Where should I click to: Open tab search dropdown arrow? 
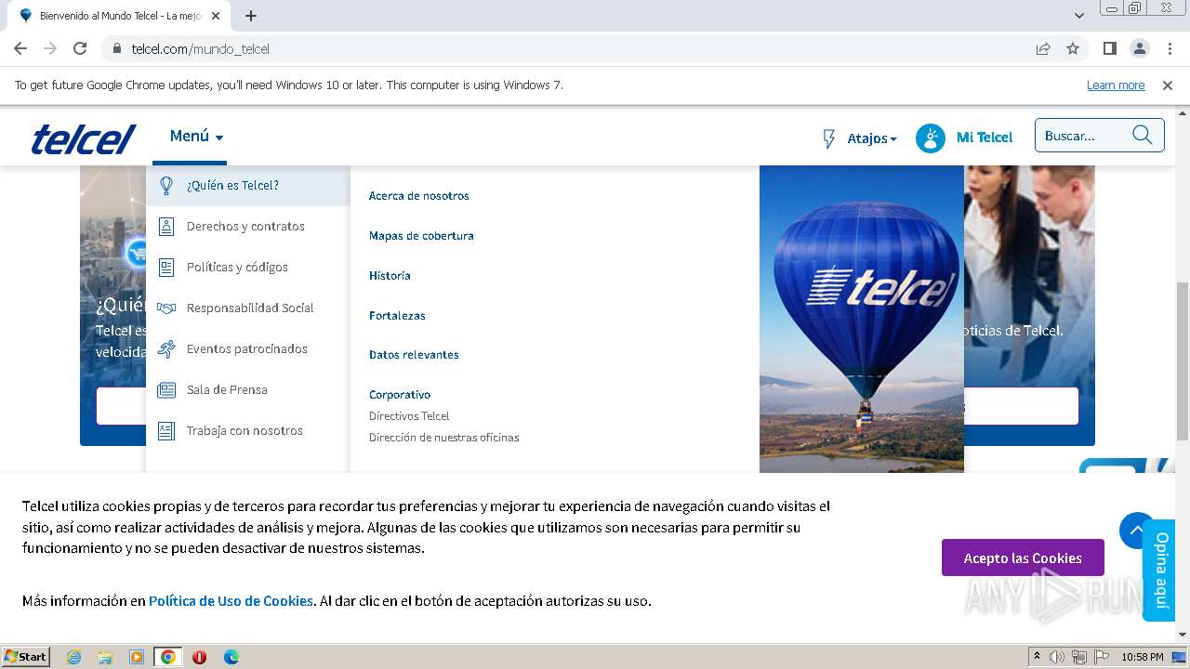[1079, 16]
